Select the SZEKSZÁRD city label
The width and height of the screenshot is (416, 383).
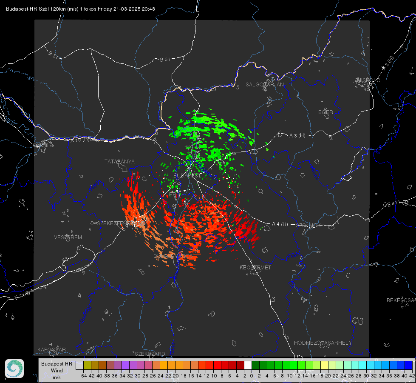(x=150, y=354)
